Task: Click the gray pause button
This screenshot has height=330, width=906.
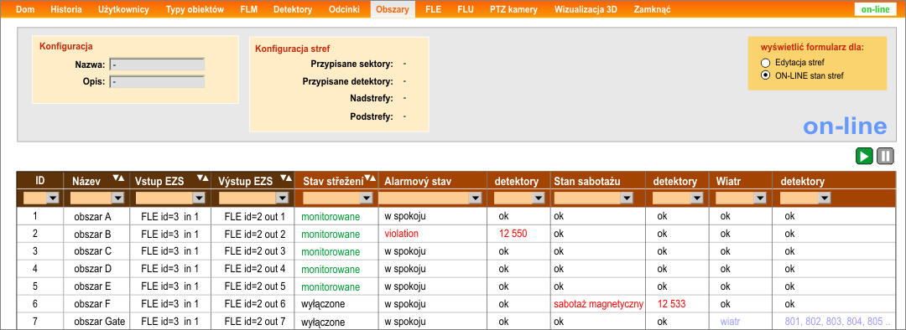Action: point(885,157)
